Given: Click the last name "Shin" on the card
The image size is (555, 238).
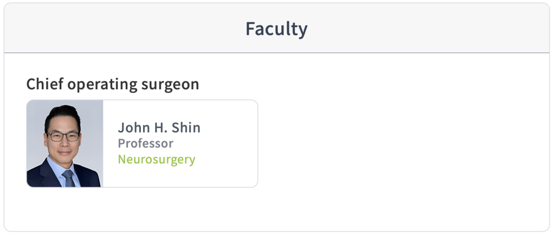Looking at the screenshot, I should (x=186, y=128).
